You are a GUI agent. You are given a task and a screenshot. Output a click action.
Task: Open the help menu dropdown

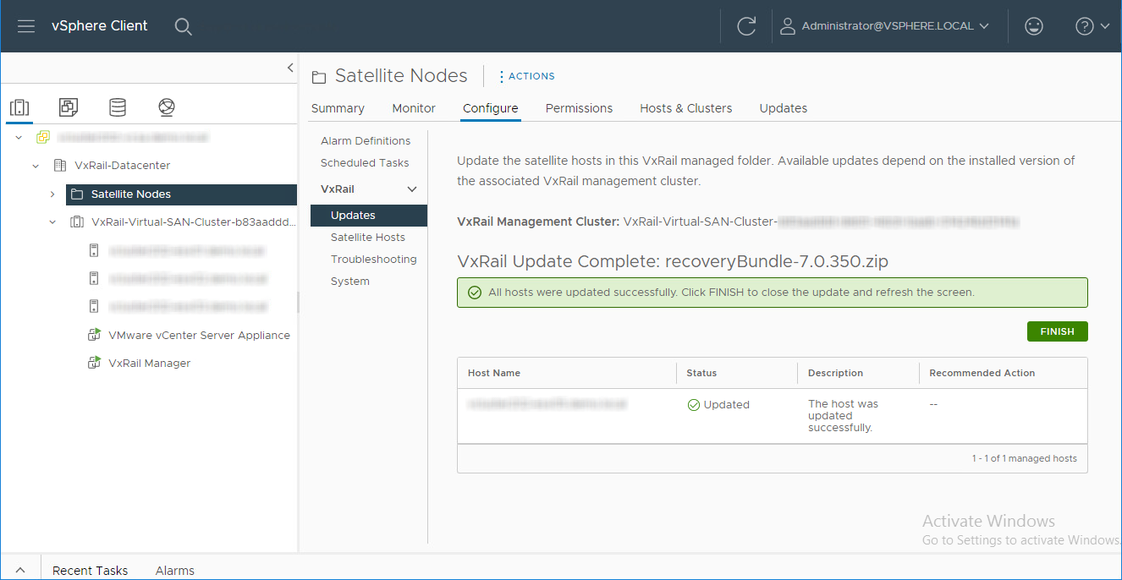1092,26
